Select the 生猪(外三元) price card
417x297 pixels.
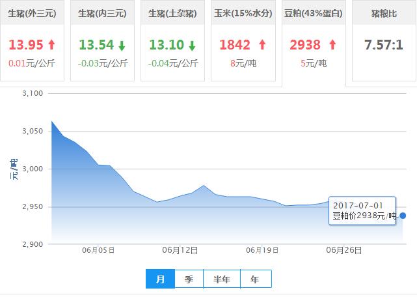coord(32,40)
